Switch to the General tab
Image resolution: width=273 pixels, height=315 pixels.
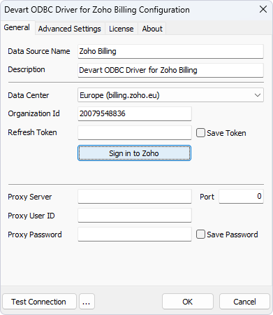coord(17,27)
